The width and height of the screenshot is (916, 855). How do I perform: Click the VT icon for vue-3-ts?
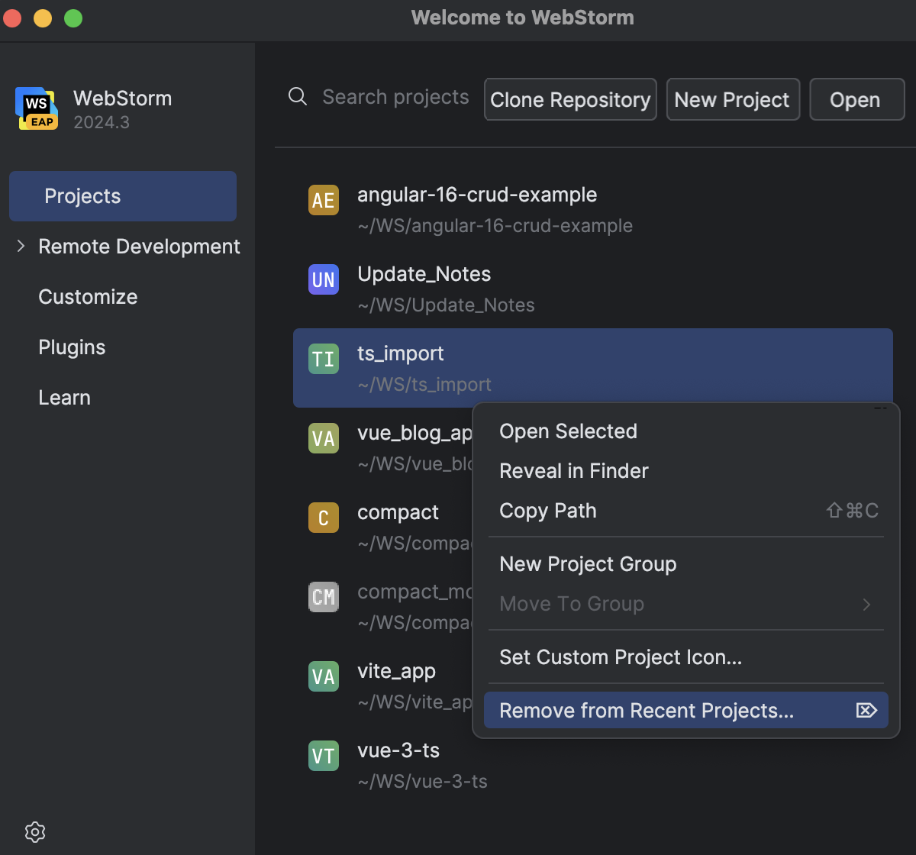coord(323,756)
